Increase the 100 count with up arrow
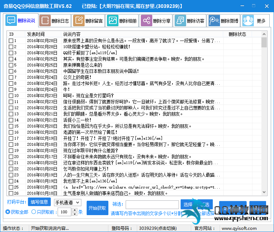Viewport: 274px width, 232px height. tap(75, 210)
